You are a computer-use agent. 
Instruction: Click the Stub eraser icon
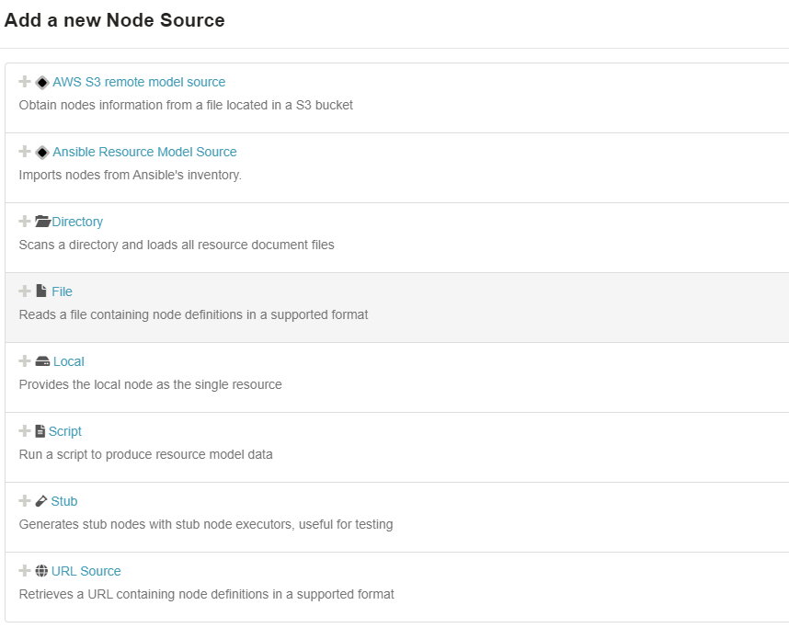[x=41, y=501]
